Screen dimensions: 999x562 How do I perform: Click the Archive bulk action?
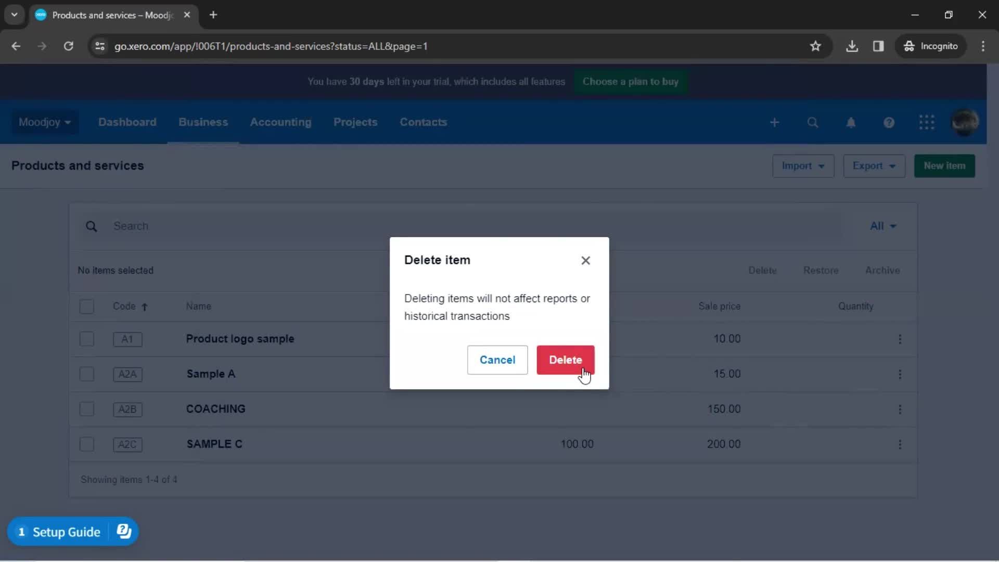click(x=882, y=271)
